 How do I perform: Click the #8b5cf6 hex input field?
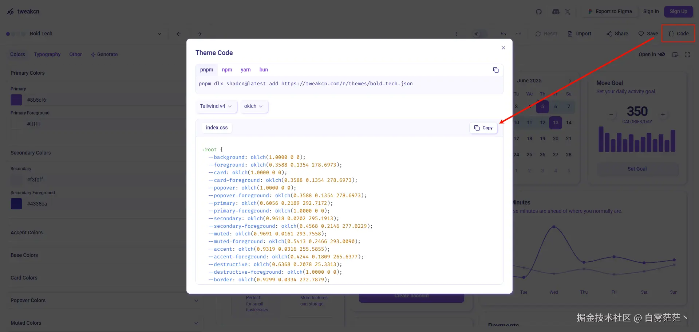[x=106, y=100]
